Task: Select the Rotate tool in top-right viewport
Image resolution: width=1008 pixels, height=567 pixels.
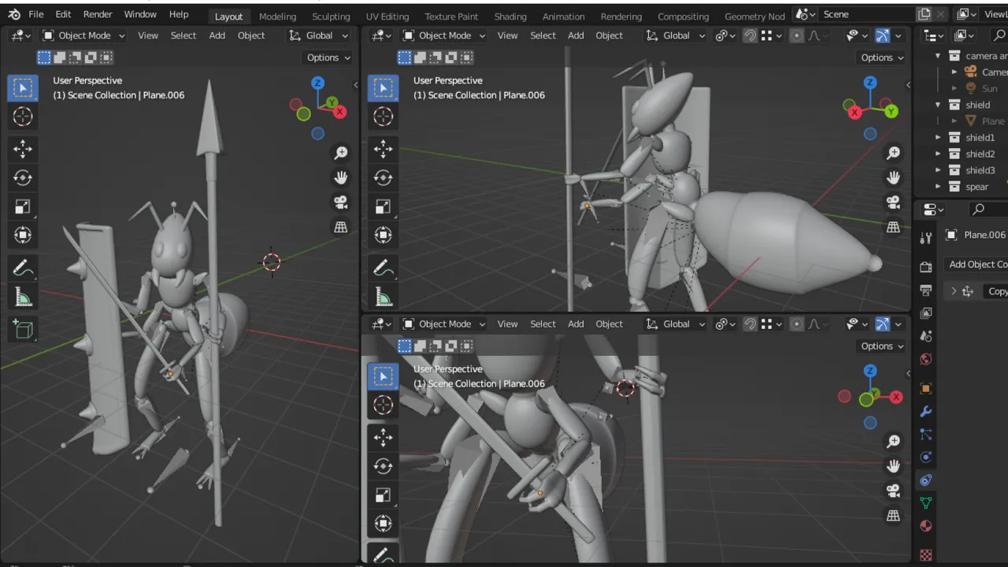Action: pos(384,178)
